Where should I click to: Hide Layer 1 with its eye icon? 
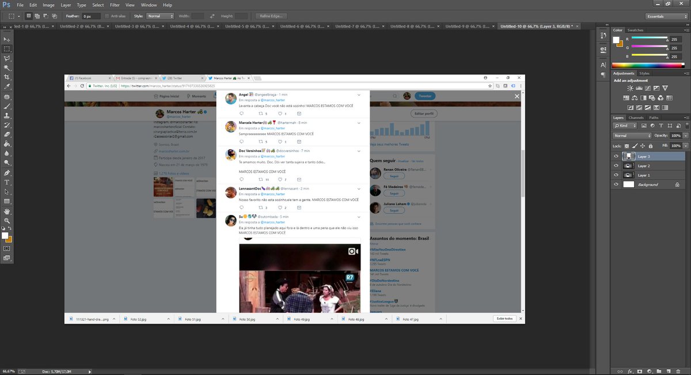click(x=616, y=175)
